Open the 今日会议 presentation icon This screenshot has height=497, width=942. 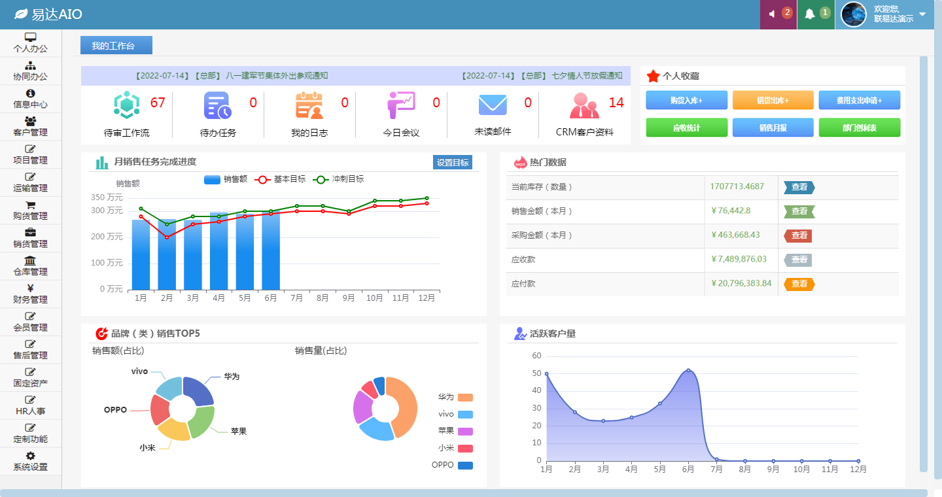[x=400, y=105]
